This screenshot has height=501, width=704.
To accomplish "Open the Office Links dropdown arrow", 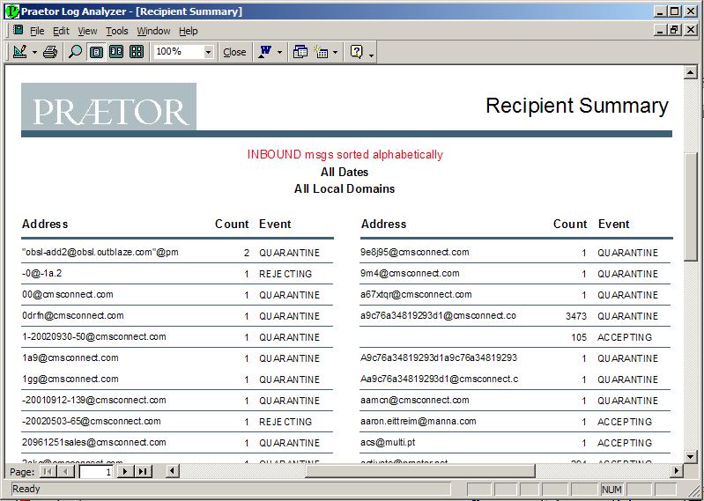I will [279, 52].
